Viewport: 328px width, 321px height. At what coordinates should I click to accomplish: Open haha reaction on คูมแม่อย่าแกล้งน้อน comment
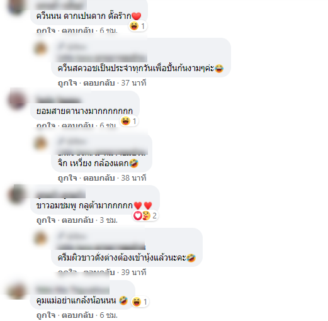pos(140,302)
